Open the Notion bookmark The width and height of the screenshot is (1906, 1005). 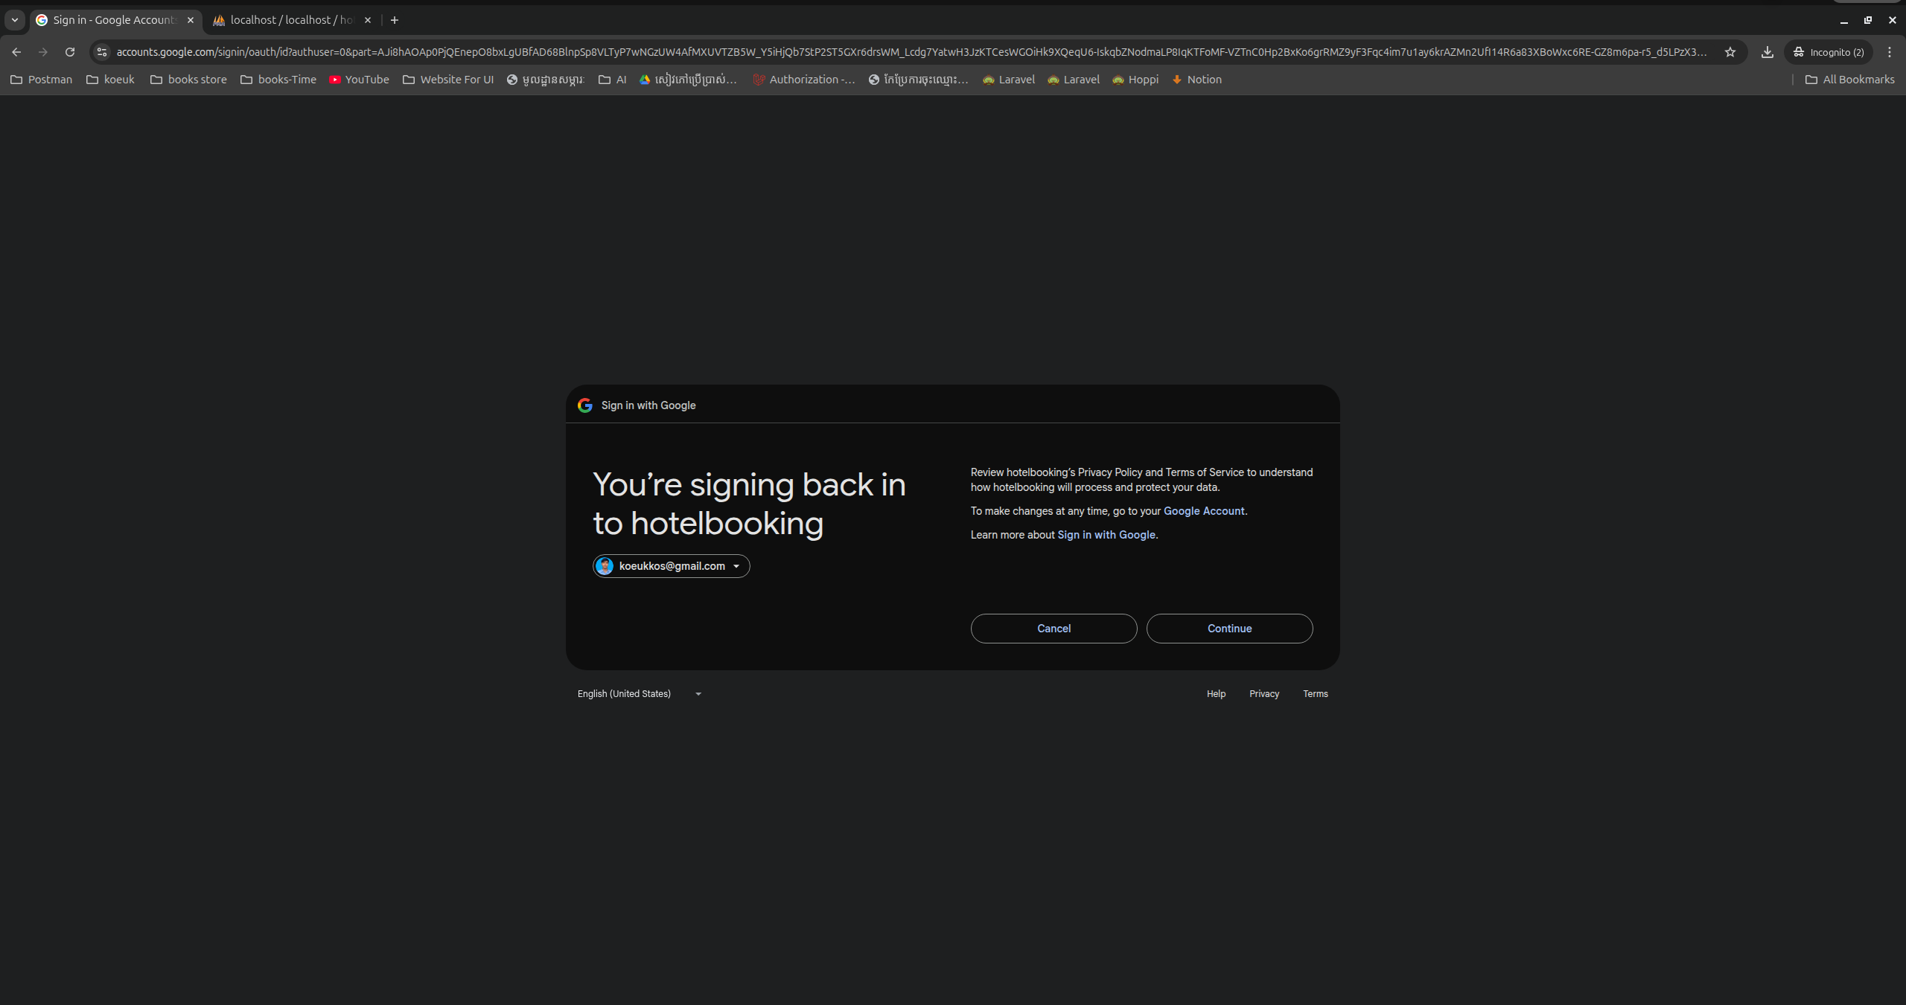click(x=1196, y=80)
